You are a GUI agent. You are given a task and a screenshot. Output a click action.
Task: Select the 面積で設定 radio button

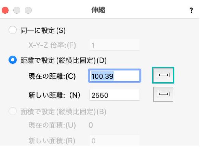coord(13,111)
